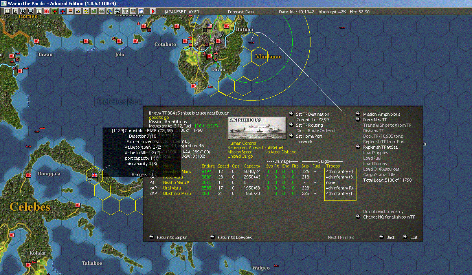472x275 pixels.
Task: Click Set Home Port option
Action: click(x=309, y=136)
